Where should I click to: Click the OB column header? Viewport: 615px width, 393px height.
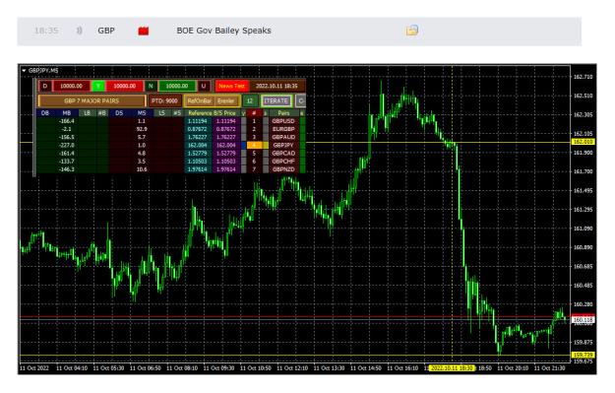(x=45, y=113)
